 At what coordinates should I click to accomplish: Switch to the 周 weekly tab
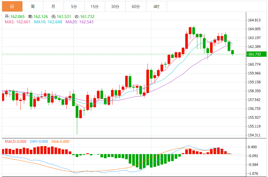[x=33, y=6]
